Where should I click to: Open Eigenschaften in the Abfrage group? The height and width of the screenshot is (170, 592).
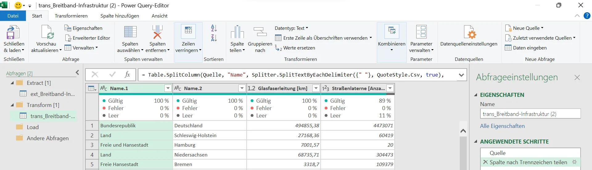[x=83, y=28]
